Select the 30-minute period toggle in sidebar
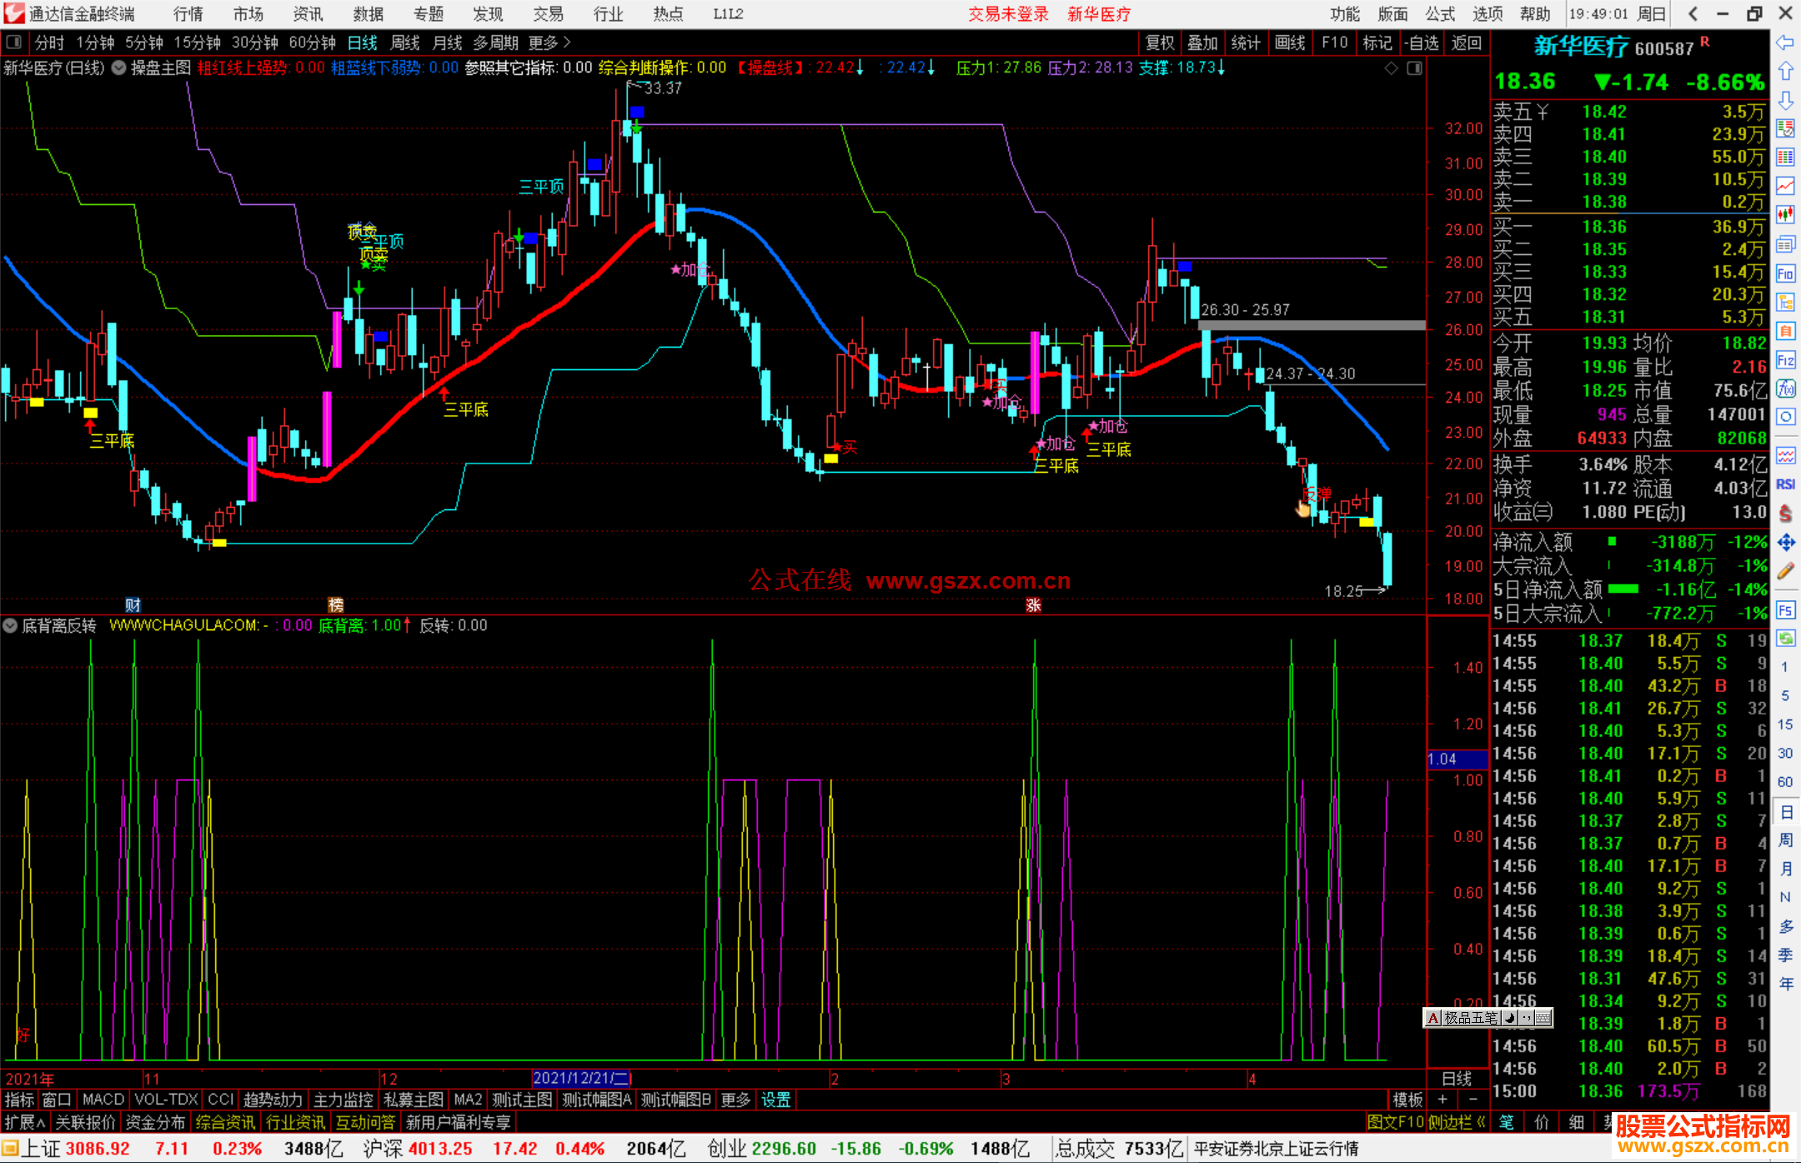Image resolution: width=1801 pixels, height=1163 pixels. tap(1784, 753)
